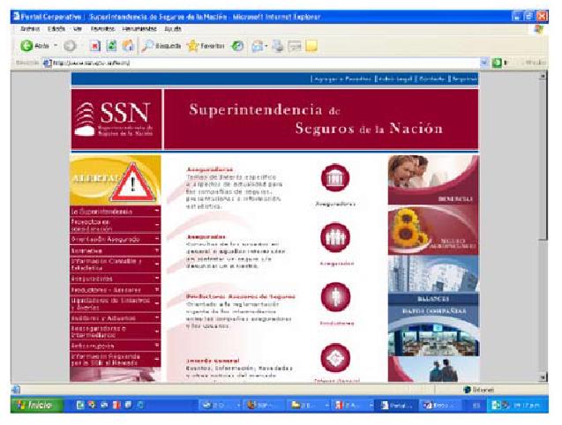The height and width of the screenshot is (425, 562).
Task: Open the Herramientas menu
Action: [139, 29]
